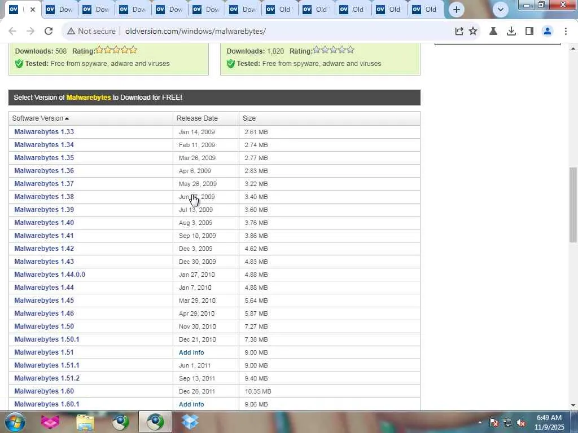This screenshot has height=433, width=578.
Task: Open Malwarebytes 1.50.1 download link
Action: point(46,339)
